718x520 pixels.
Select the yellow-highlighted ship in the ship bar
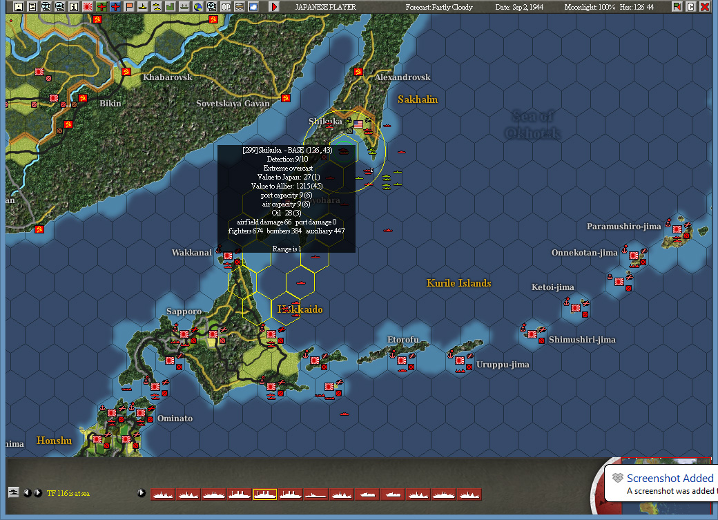point(264,494)
